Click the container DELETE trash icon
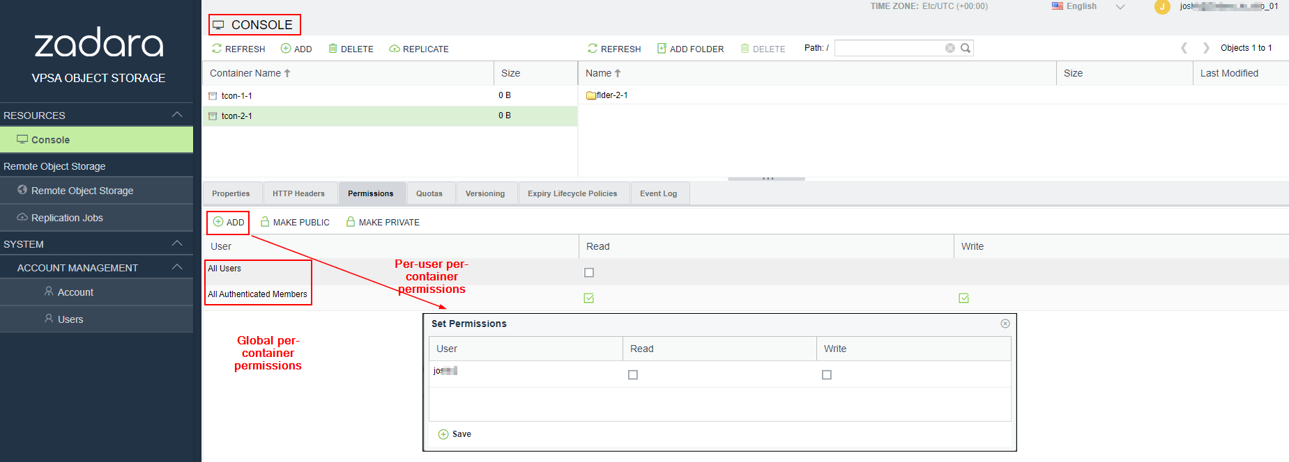Image resolution: width=1289 pixels, height=462 pixels. click(x=333, y=49)
